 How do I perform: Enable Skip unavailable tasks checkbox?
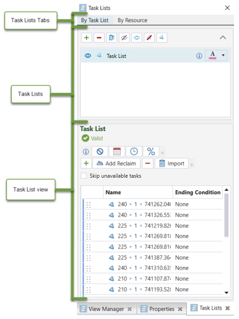83,176
